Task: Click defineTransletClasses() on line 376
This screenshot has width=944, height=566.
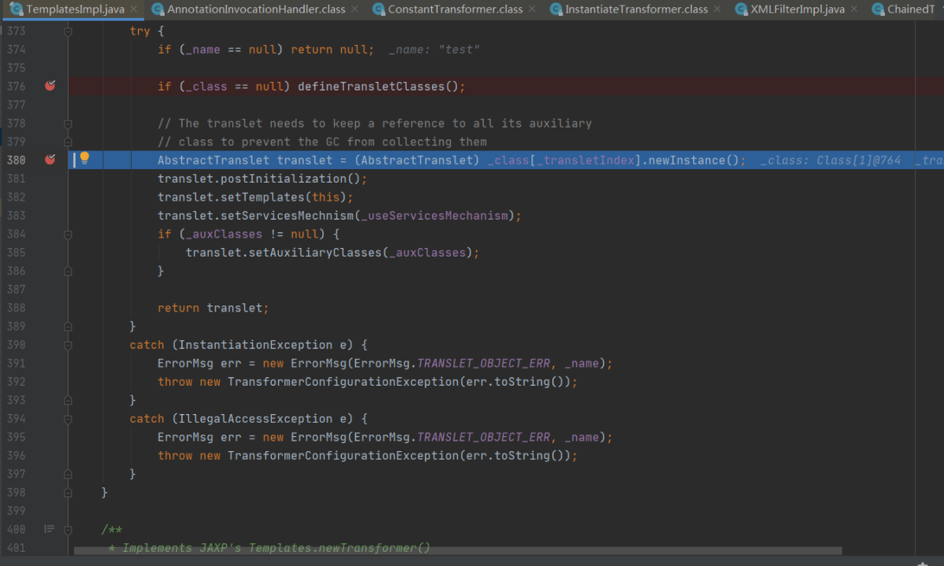Action: 379,86
